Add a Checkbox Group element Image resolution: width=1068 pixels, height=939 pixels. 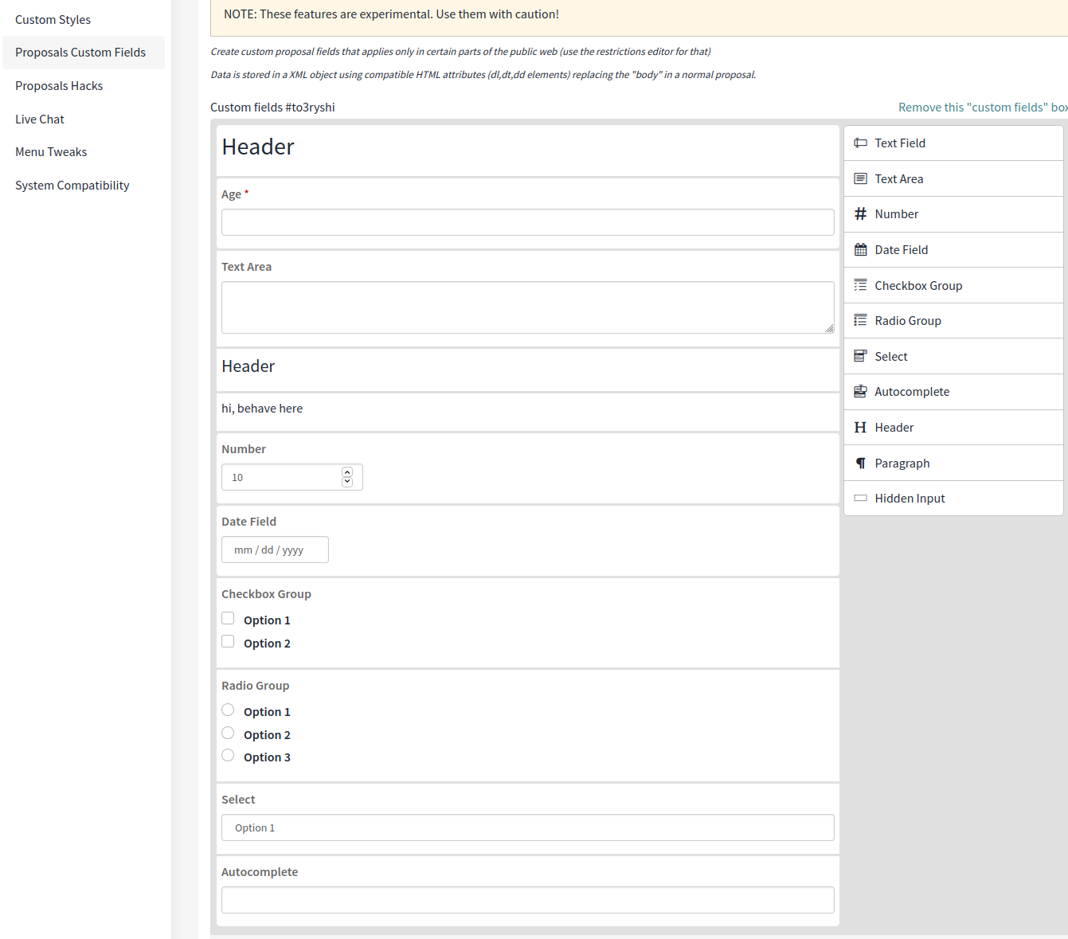coord(953,285)
